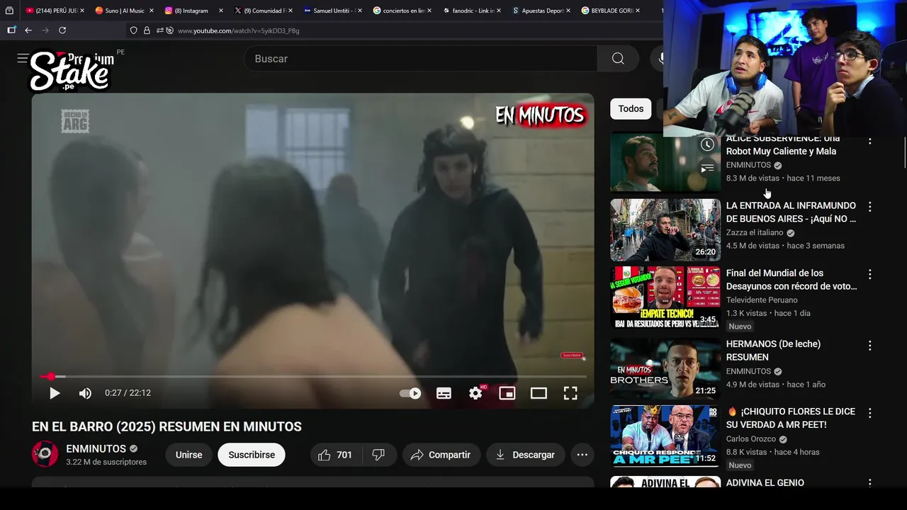
Task: Click the Unirse button
Action: (x=188, y=455)
